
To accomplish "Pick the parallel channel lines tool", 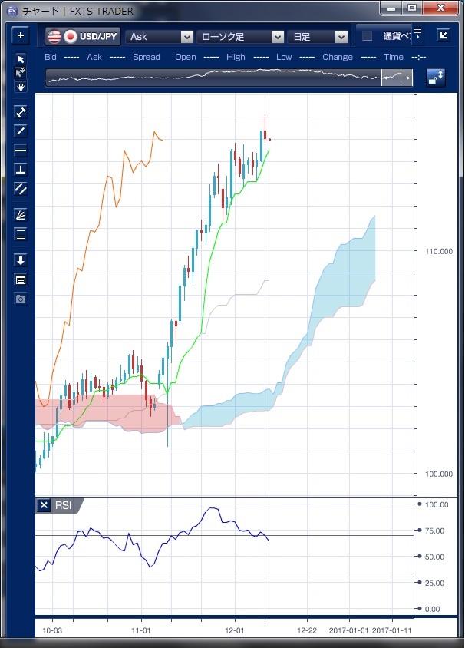I will [21, 188].
